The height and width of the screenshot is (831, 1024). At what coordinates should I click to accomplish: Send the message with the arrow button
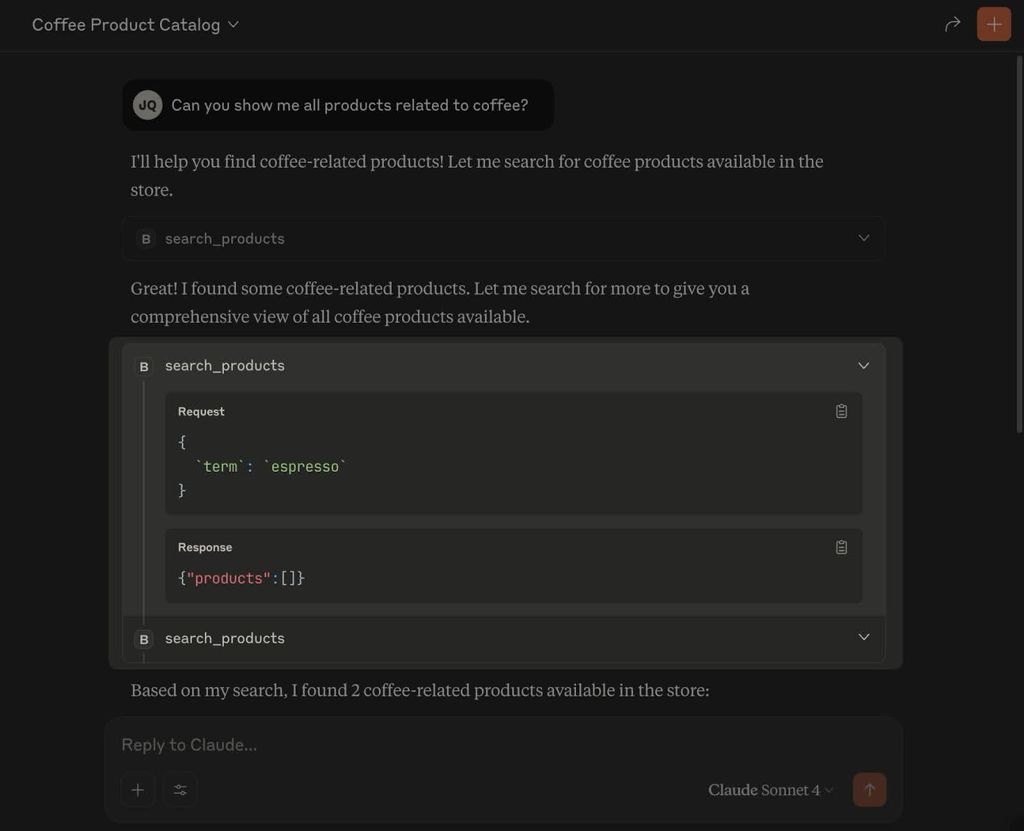[869, 790]
